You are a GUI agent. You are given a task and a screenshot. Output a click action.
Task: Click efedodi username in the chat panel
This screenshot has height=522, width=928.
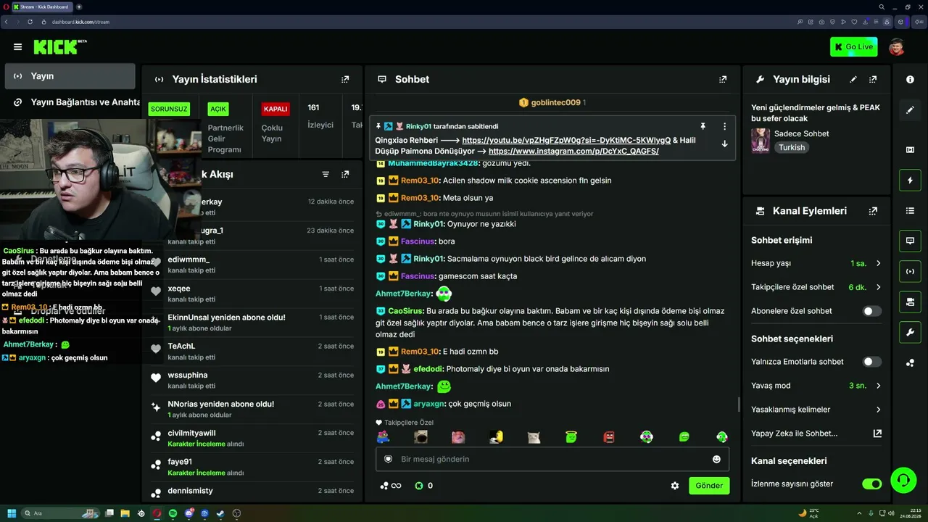coord(428,369)
